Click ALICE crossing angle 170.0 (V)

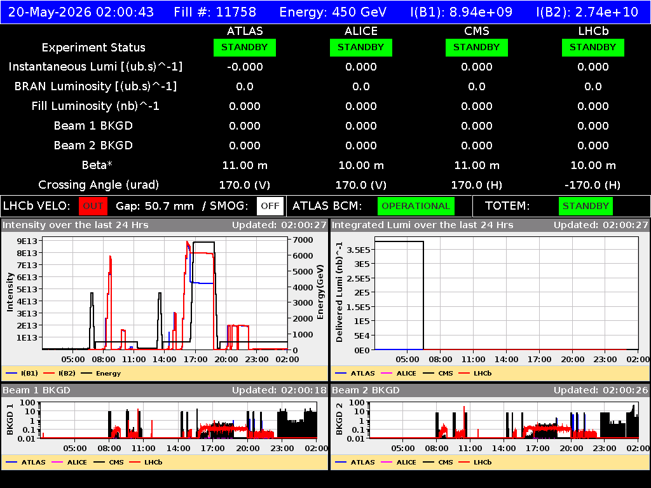361,185
